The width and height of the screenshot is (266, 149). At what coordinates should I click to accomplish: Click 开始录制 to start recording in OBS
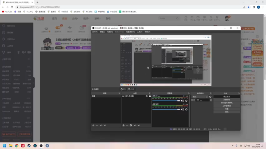(x=227, y=100)
